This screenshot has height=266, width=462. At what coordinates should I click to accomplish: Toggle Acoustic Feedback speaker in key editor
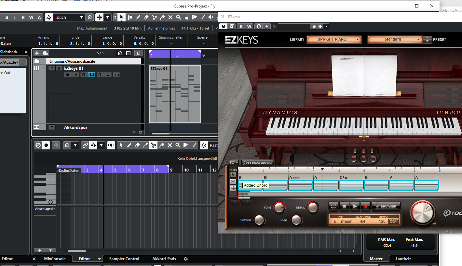(x=111, y=145)
